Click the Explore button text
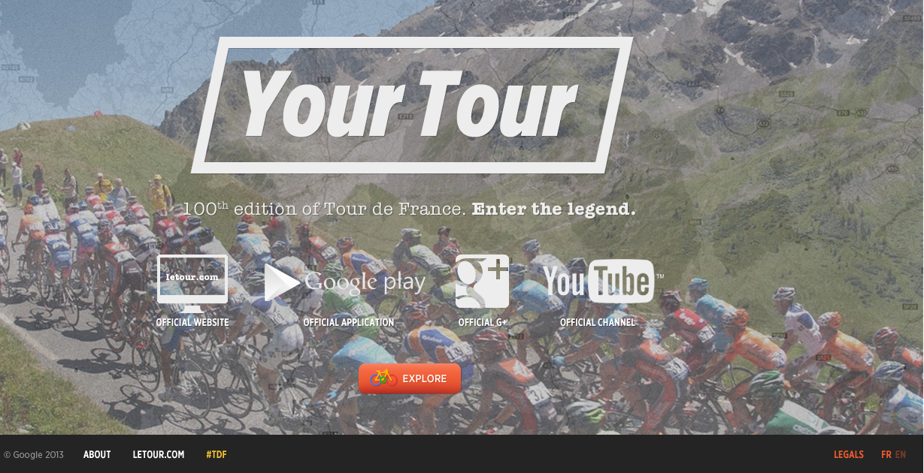This screenshot has width=924, height=473. tap(425, 378)
